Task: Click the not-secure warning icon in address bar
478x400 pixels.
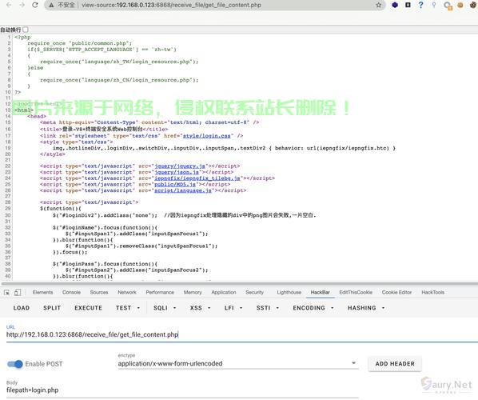Action: [51, 5]
